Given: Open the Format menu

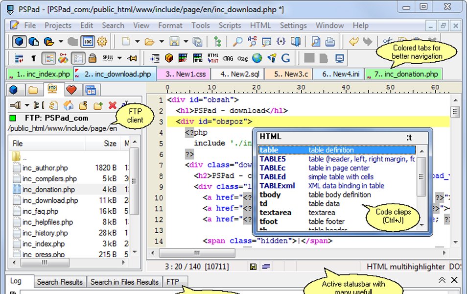Looking at the screenshot, I should [x=170, y=25].
